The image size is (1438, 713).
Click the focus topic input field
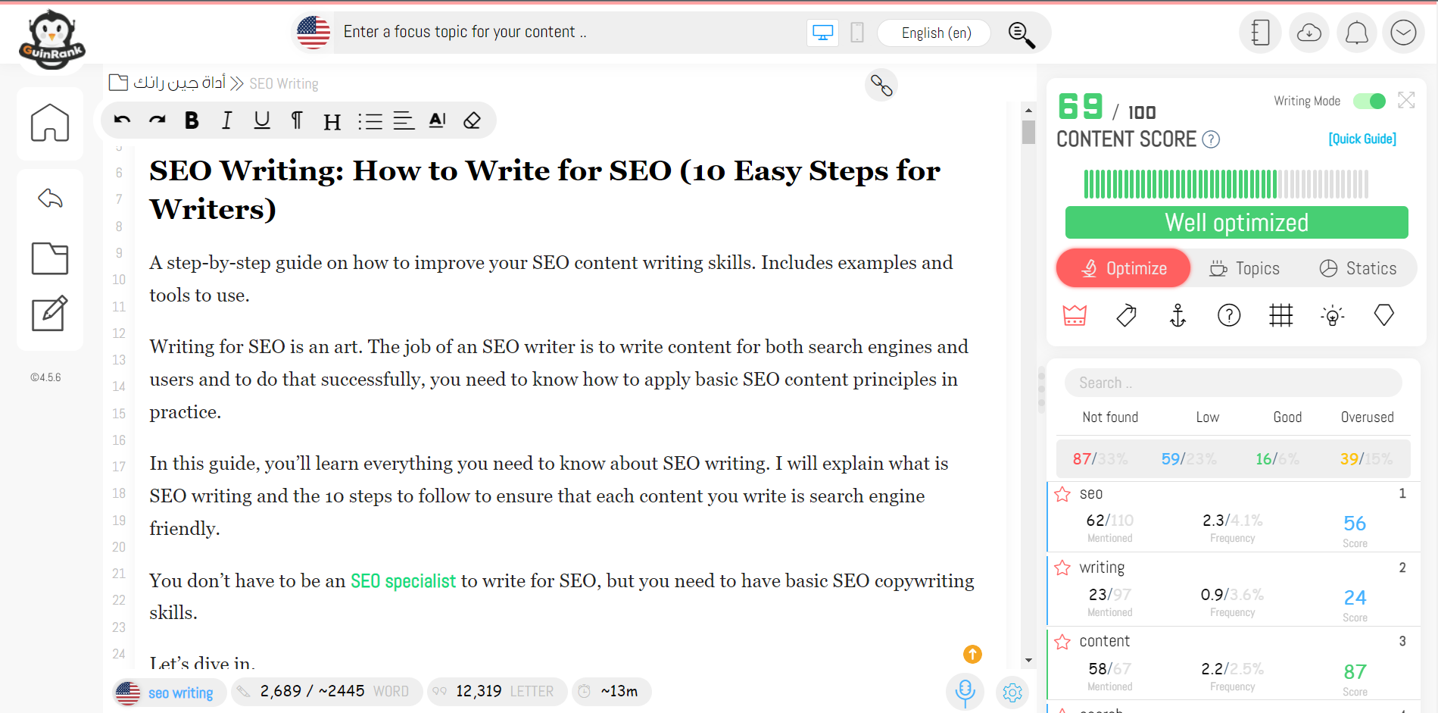coord(568,32)
